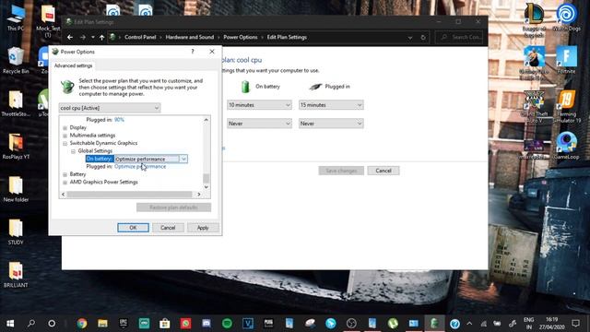The width and height of the screenshot is (590, 332).
Task: Click the settings tree vertical scrollbar thumb
Action: (x=206, y=178)
